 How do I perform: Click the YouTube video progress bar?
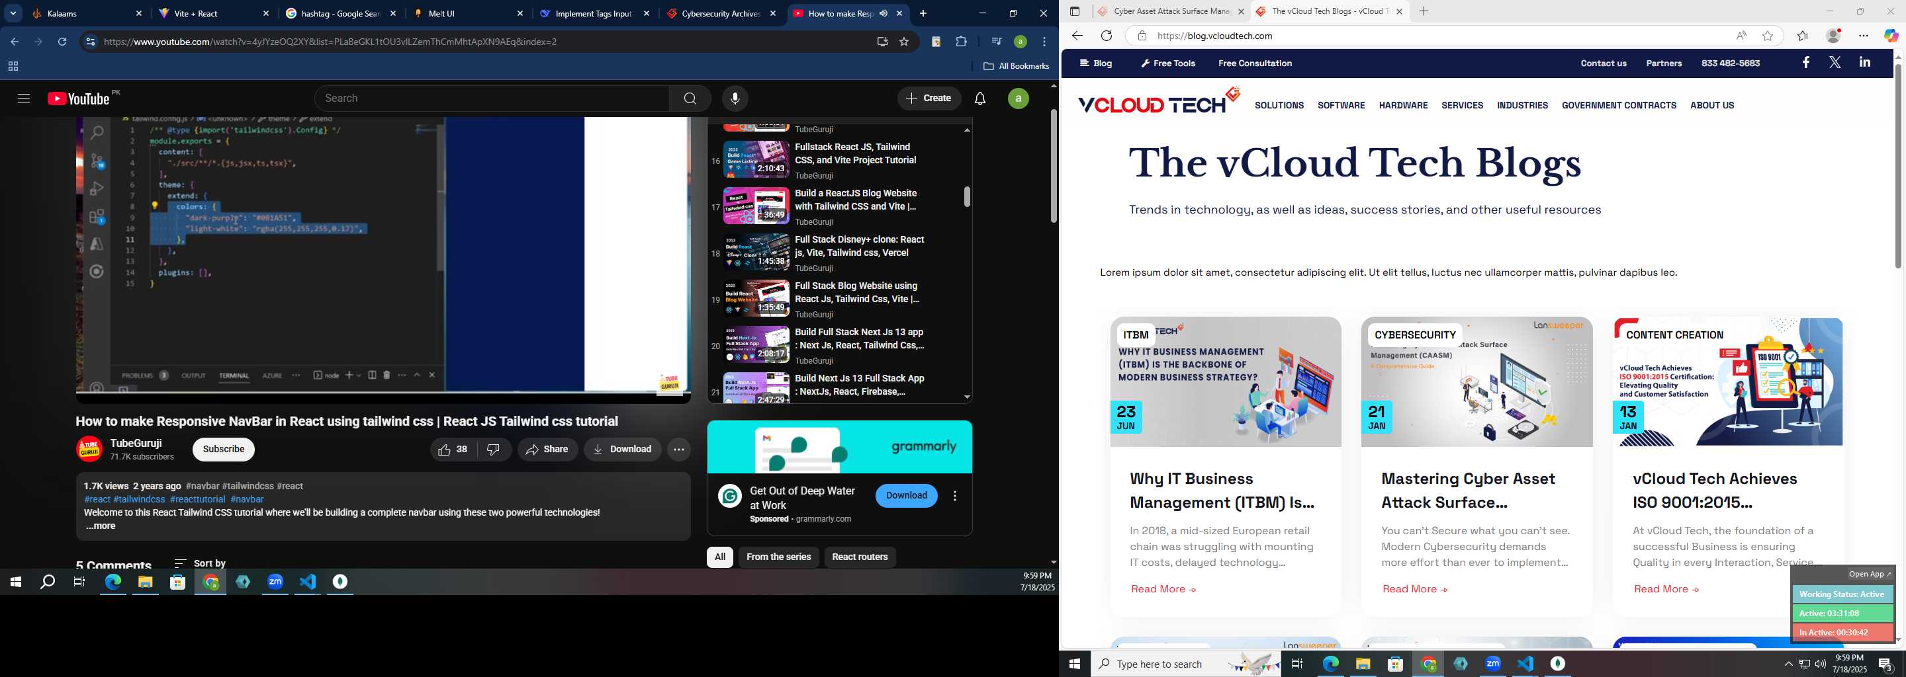click(x=383, y=393)
